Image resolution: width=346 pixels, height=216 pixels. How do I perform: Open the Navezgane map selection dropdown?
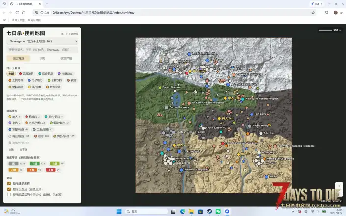point(42,41)
